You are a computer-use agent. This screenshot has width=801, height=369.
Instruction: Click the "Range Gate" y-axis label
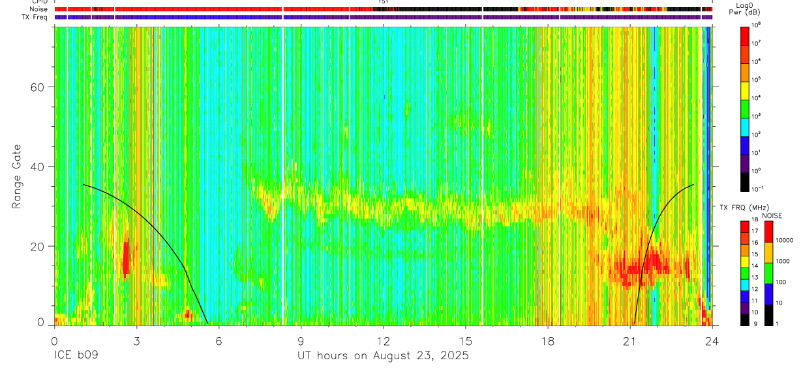click(16, 175)
